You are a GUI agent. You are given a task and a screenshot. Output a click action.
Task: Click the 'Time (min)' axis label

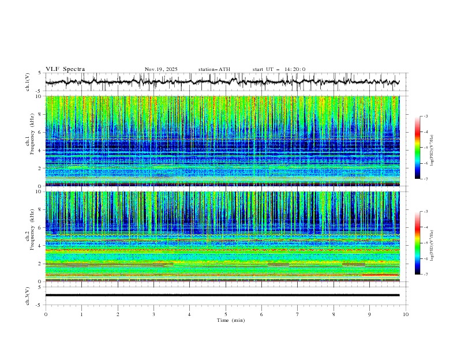point(231,320)
